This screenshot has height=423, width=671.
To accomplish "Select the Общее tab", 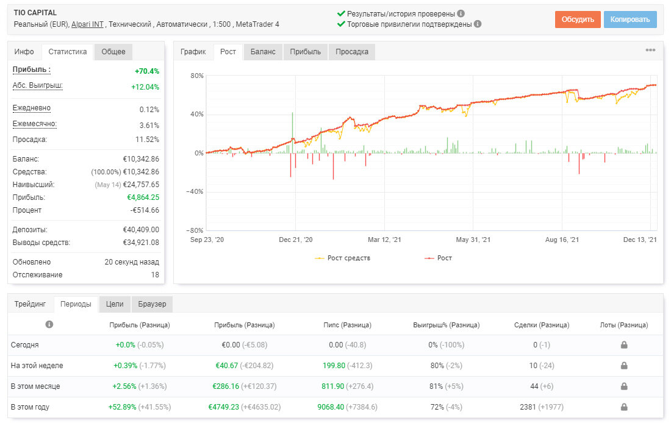I will [113, 52].
